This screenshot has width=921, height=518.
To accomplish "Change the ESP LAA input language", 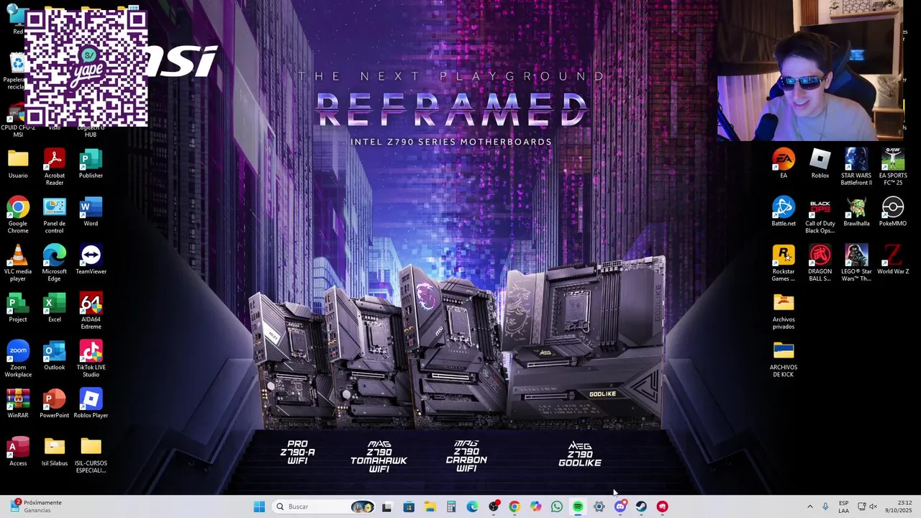I will (x=843, y=506).
